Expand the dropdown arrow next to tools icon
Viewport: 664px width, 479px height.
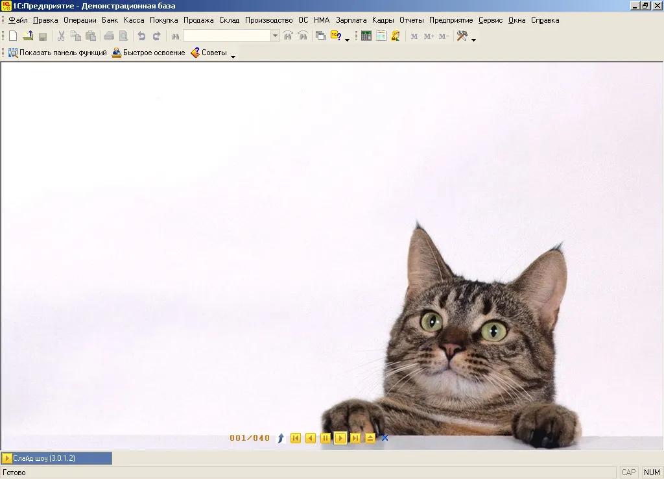coord(473,40)
